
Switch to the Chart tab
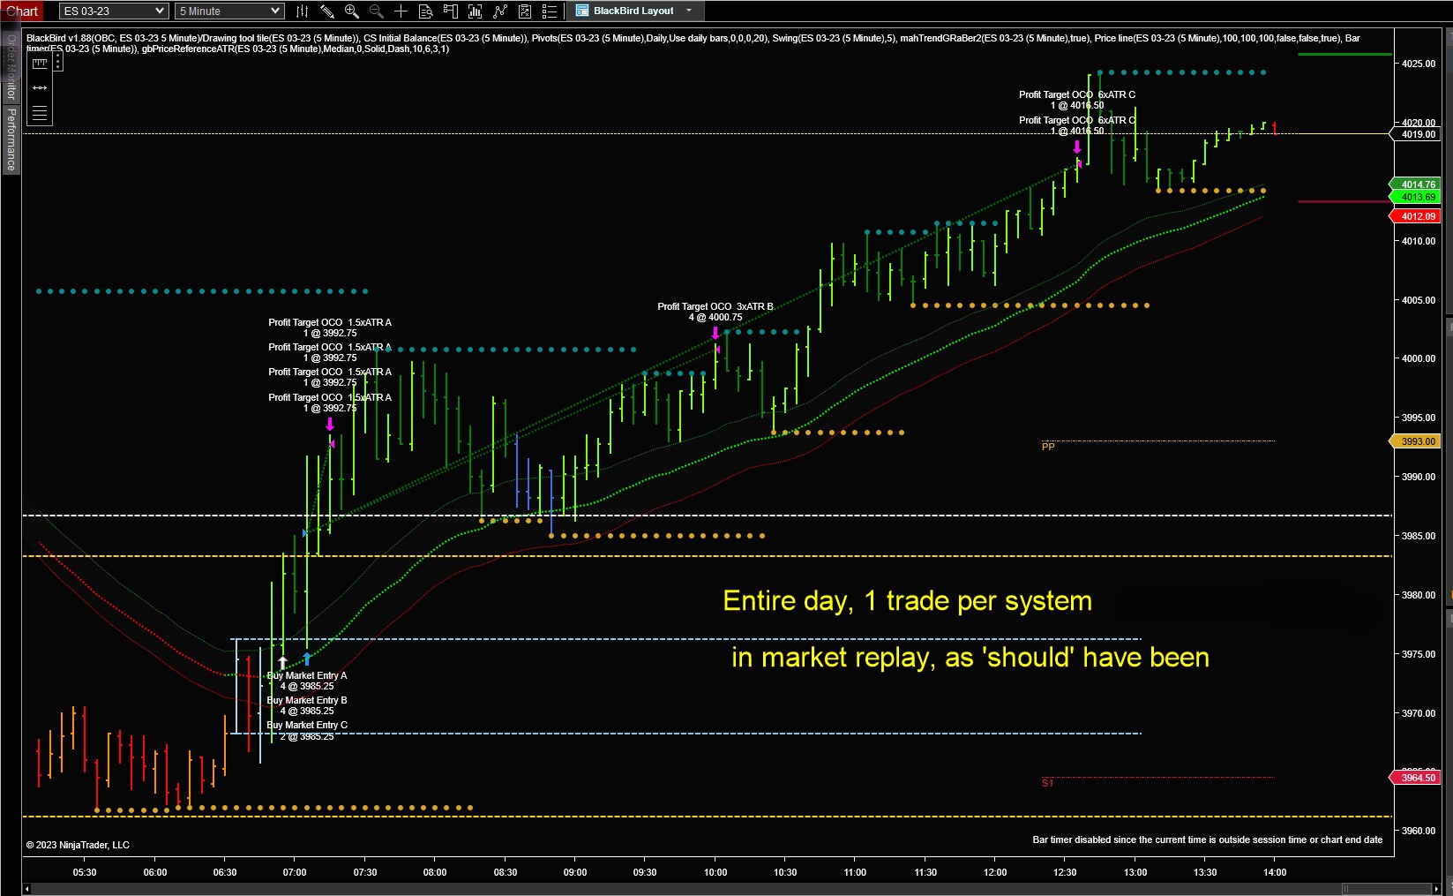point(22,11)
